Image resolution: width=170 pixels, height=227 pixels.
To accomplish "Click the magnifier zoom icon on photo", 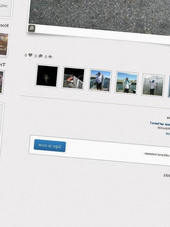I will (31, 28).
